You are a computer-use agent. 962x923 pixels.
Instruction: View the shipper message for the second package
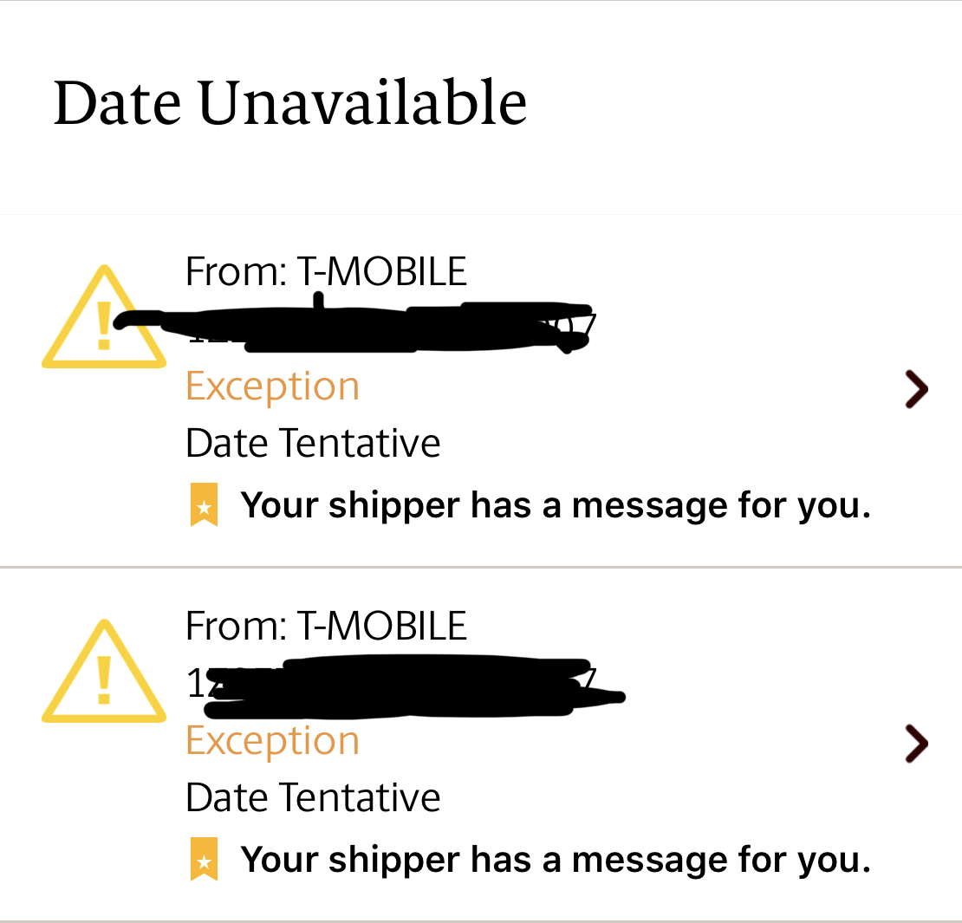556,859
